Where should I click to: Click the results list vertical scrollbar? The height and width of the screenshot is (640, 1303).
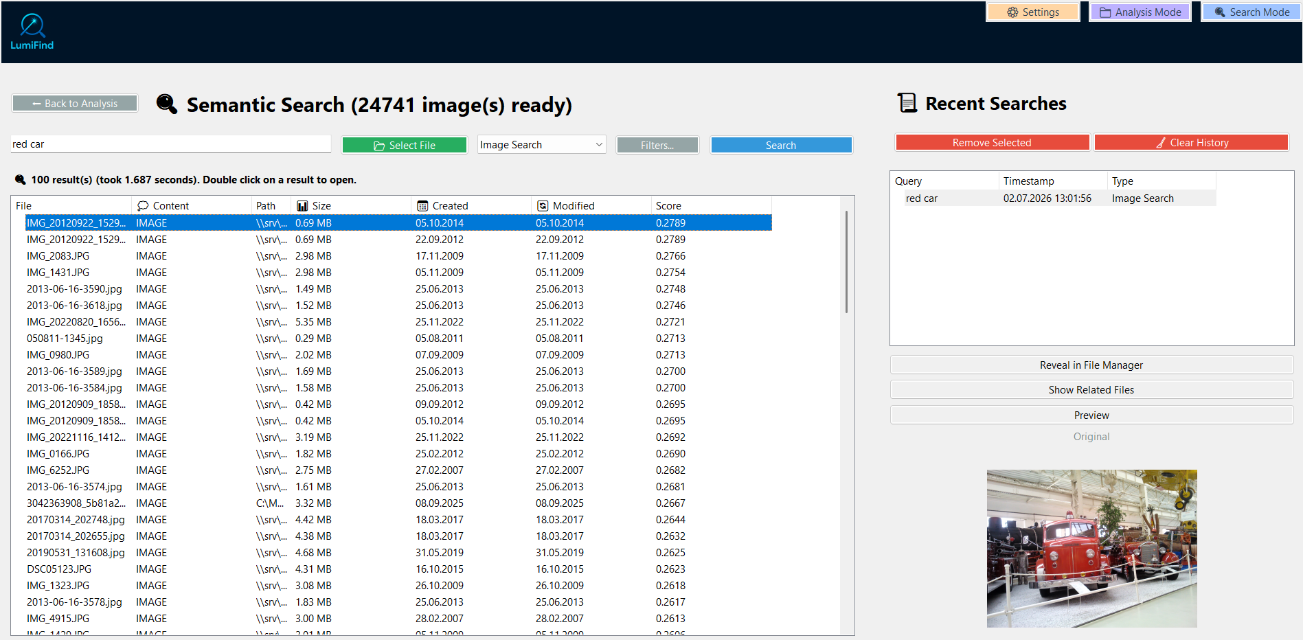[846, 261]
